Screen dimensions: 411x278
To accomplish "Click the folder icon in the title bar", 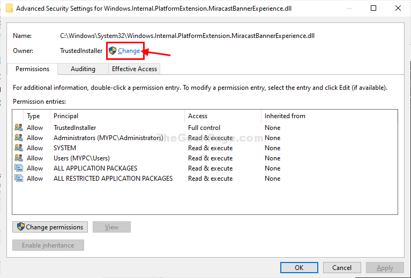I will [9, 8].
